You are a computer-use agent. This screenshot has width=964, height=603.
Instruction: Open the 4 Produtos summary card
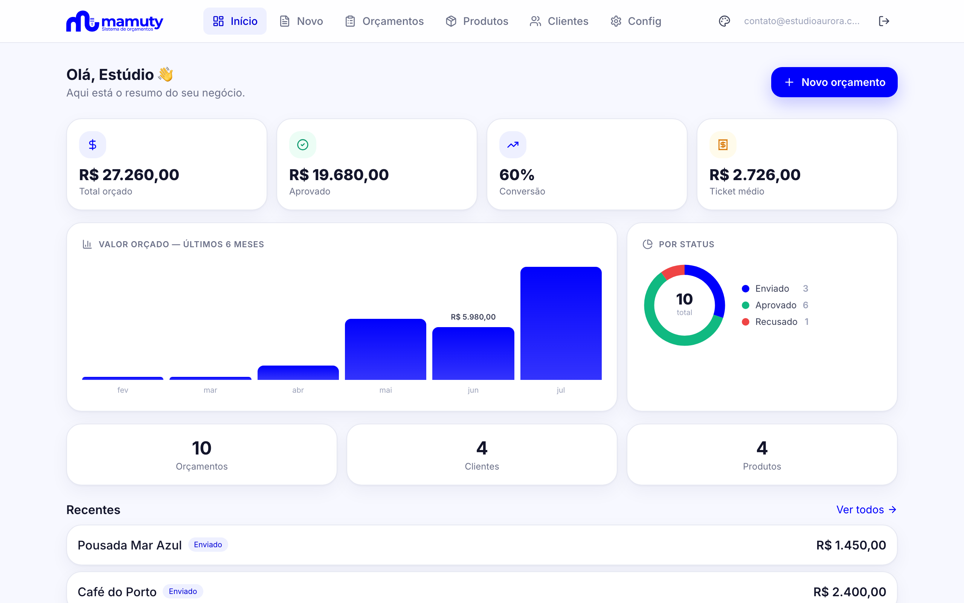762,455
